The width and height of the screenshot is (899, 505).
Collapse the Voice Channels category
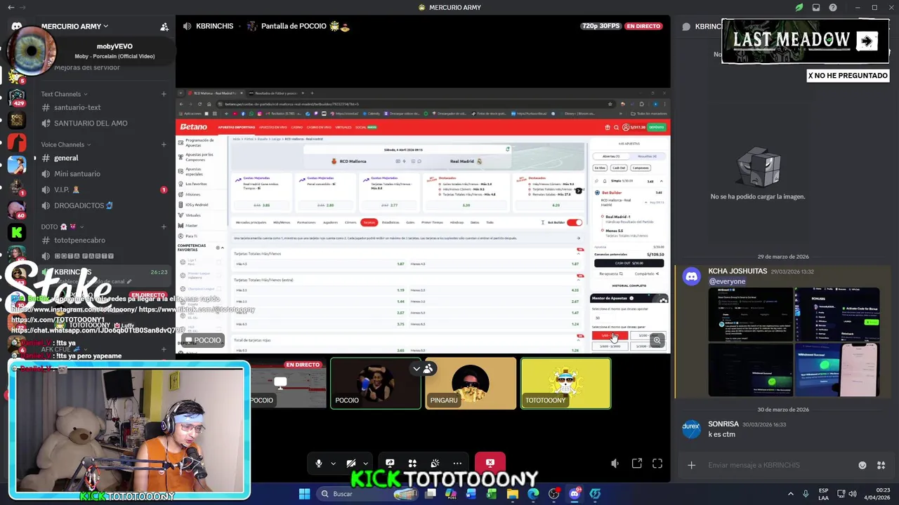coord(66,144)
